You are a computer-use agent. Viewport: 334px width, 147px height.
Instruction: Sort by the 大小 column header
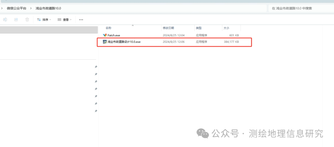click(226, 28)
